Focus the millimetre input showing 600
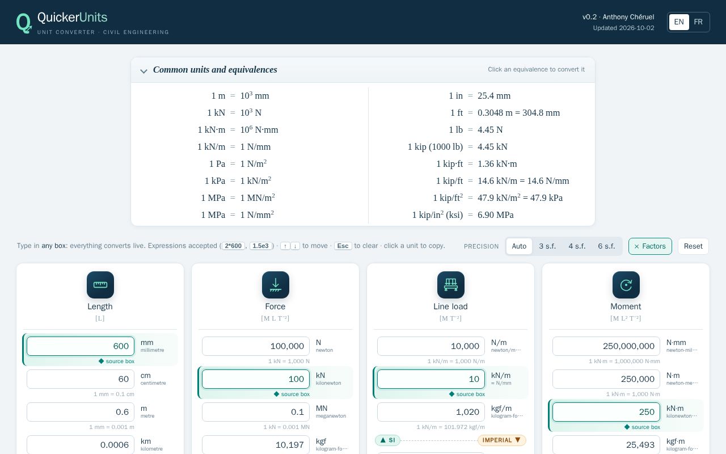 pos(81,346)
